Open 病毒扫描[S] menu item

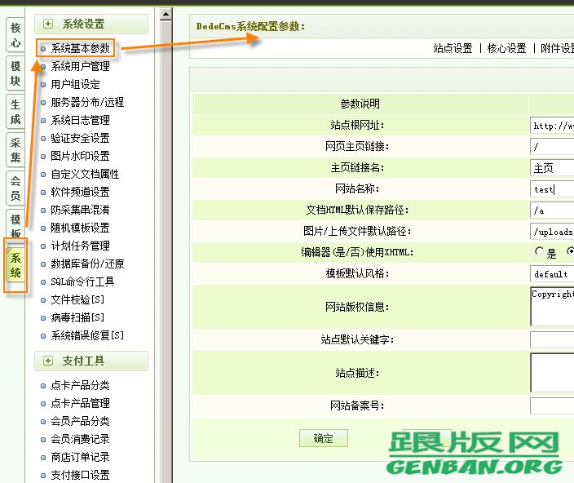(x=77, y=317)
